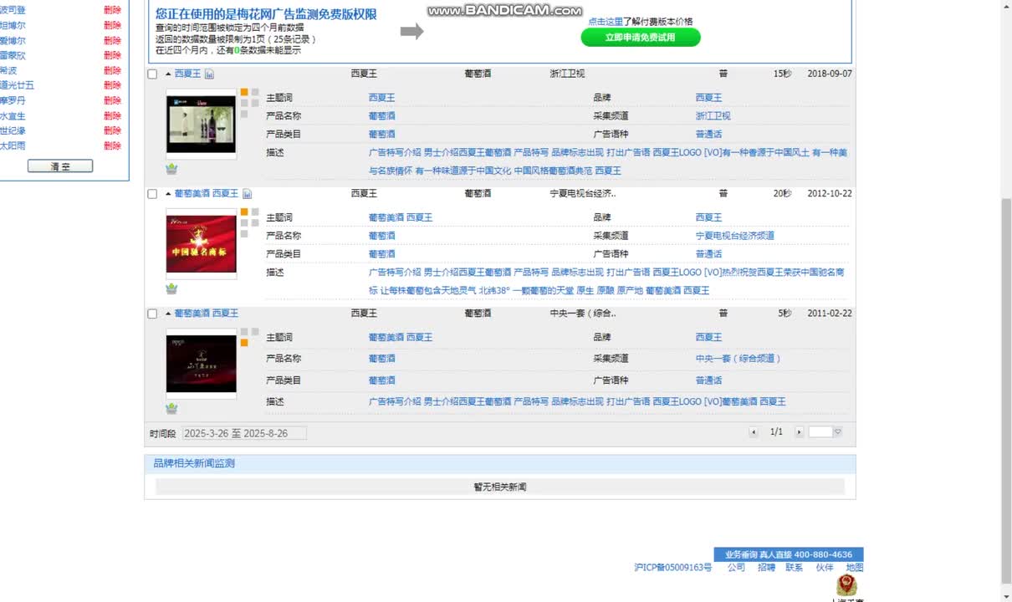Image resolution: width=1012 pixels, height=602 pixels.
Task: Open the 葡萄美酒 西夏王 2011-02-22 title link
Action: tap(207, 313)
